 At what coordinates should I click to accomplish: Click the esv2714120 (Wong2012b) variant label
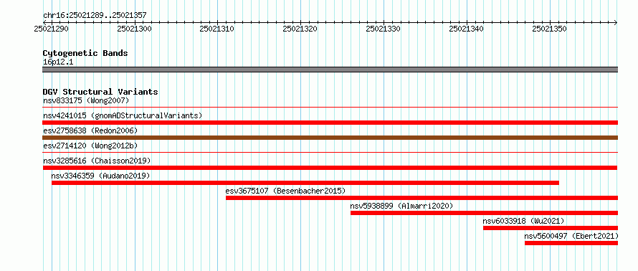(90, 146)
